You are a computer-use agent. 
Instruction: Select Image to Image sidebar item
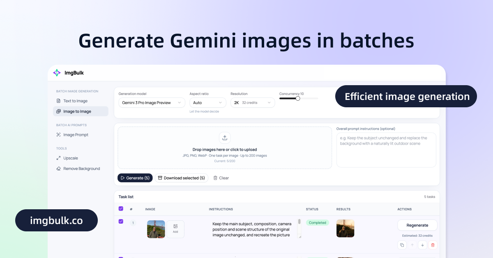81,111
